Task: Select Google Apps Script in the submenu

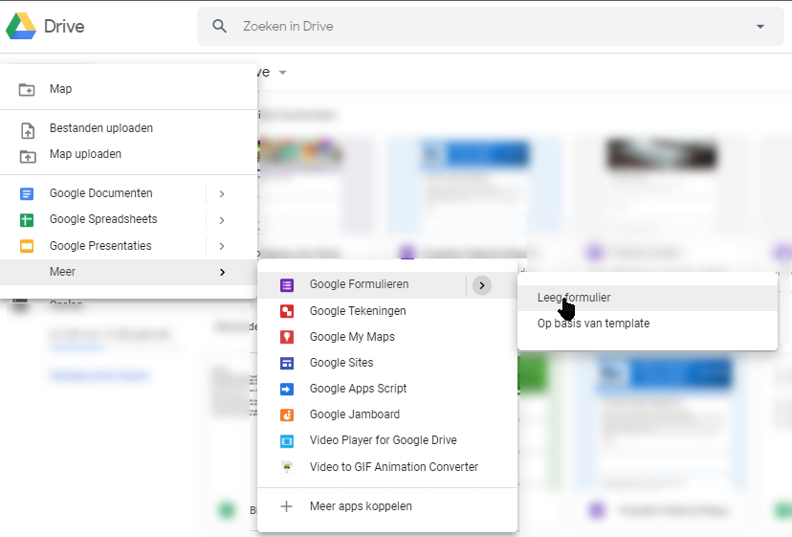Action: (x=387, y=389)
